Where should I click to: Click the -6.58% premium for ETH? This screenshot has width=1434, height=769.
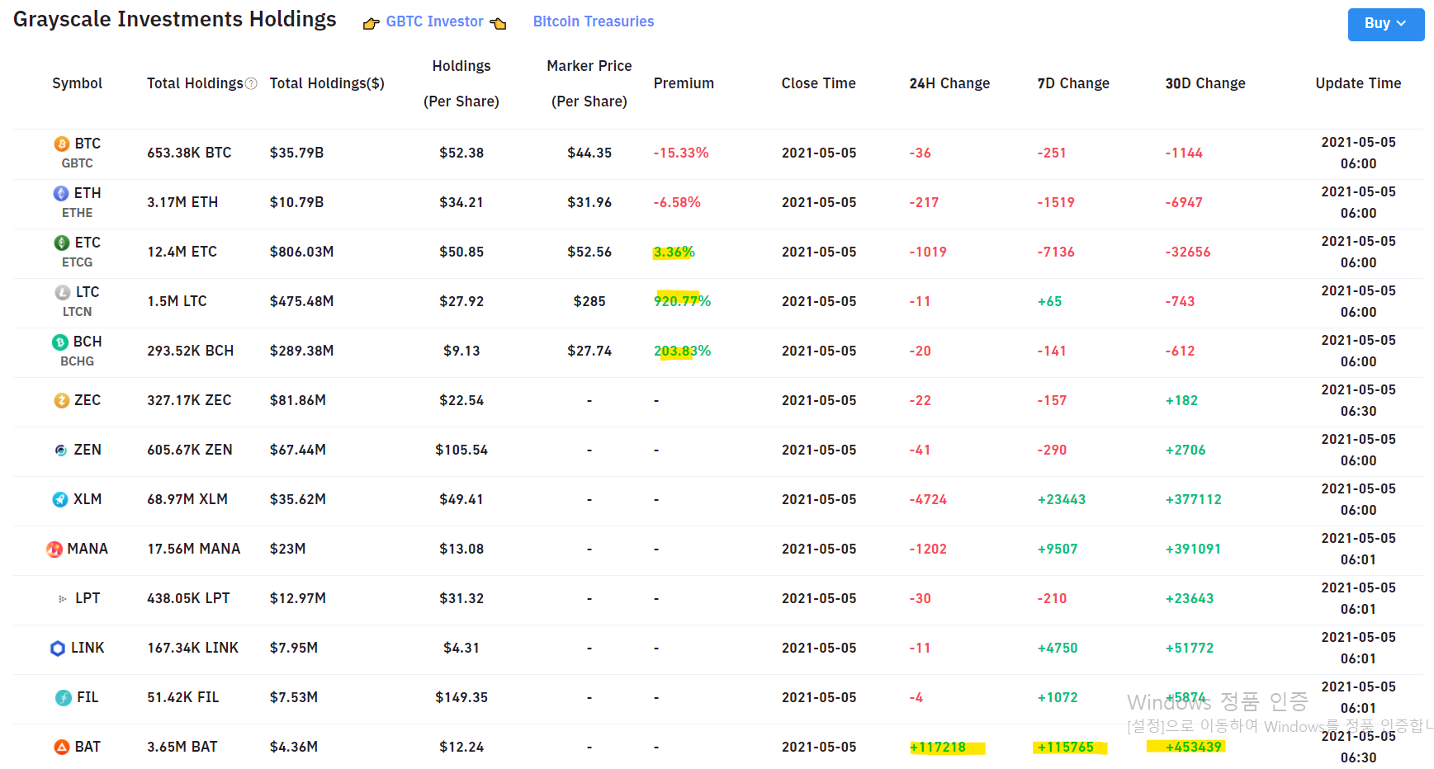pos(677,202)
